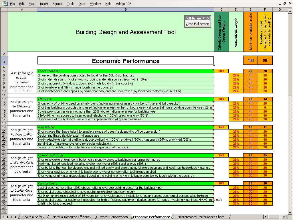Open the Format menu

pos(57,4)
